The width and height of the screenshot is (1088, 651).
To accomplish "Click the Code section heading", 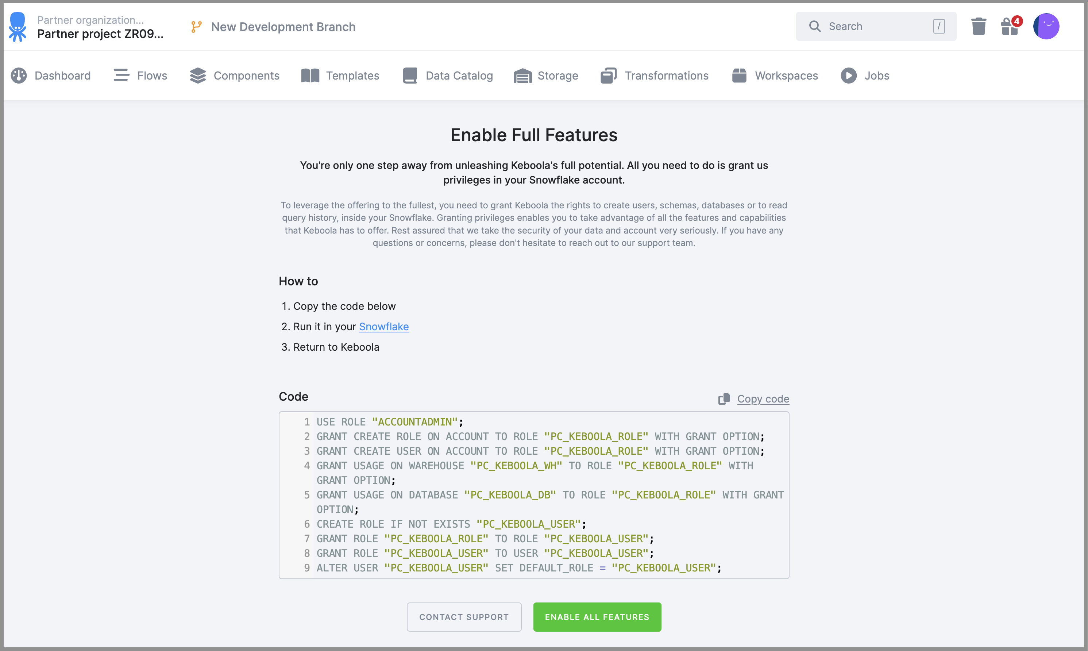I will click(293, 397).
